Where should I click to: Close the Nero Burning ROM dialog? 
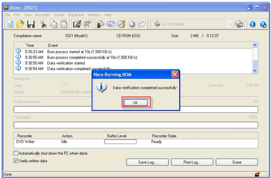tap(175, 74)
